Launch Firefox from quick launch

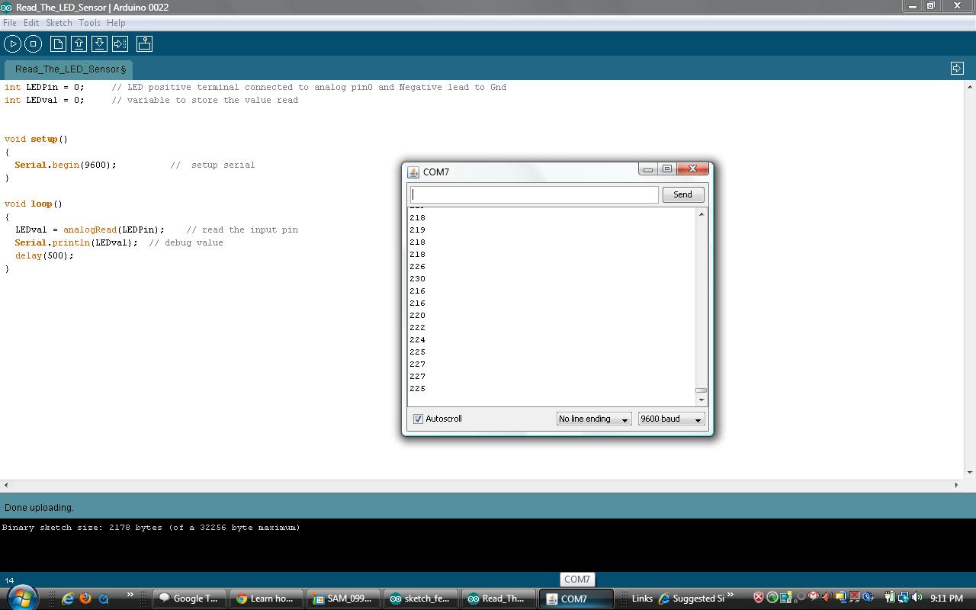point(85,599)
